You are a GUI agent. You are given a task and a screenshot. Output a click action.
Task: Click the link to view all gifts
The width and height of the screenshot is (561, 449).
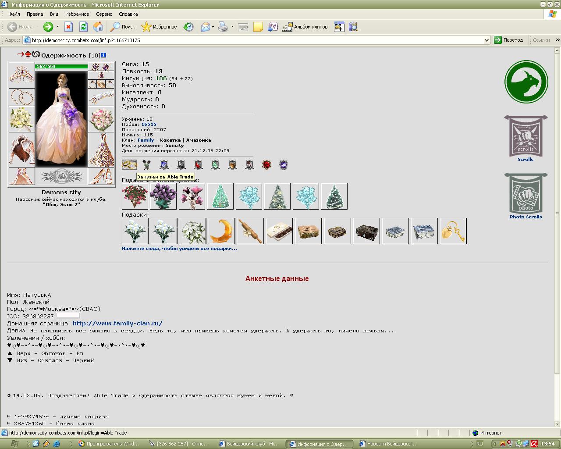[x=179, y=248]
